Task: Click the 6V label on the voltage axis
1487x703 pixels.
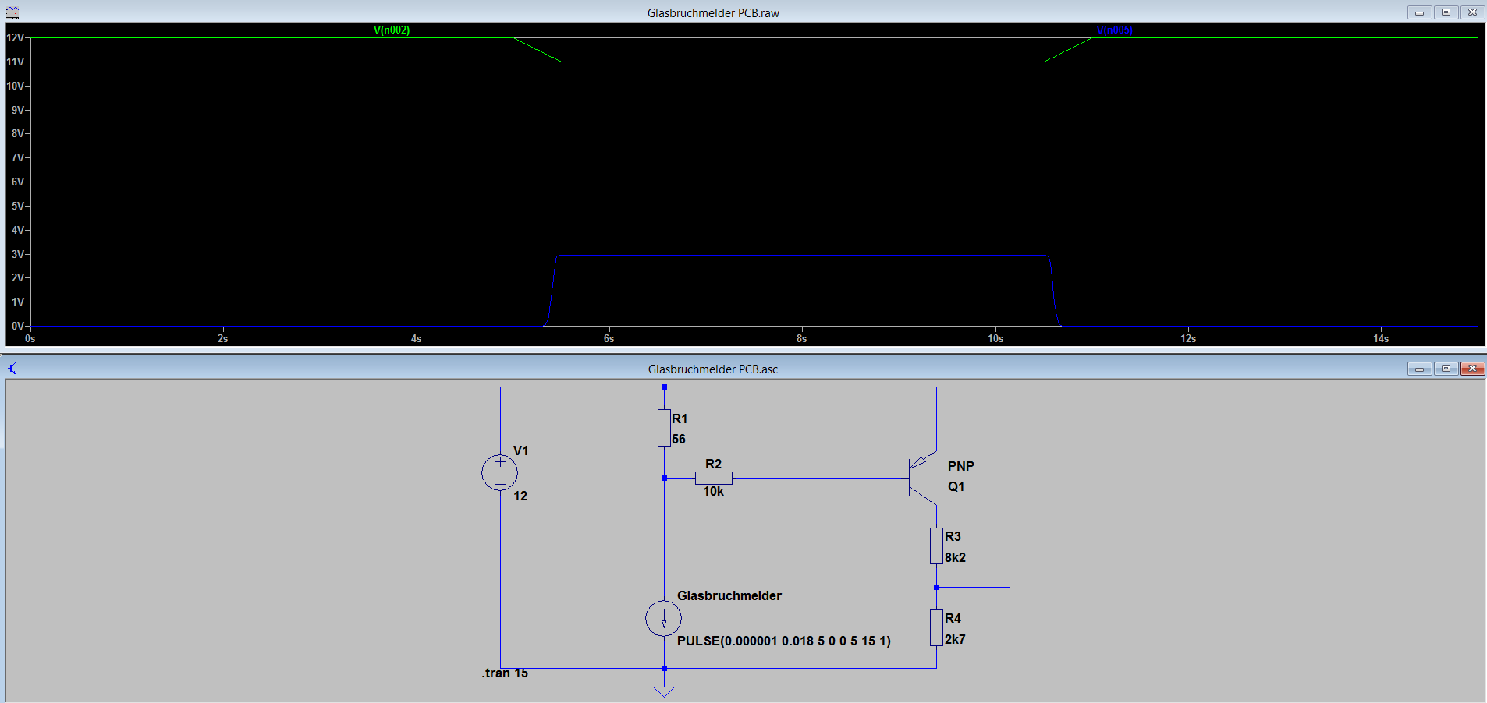Action: [x=16, y=182]
